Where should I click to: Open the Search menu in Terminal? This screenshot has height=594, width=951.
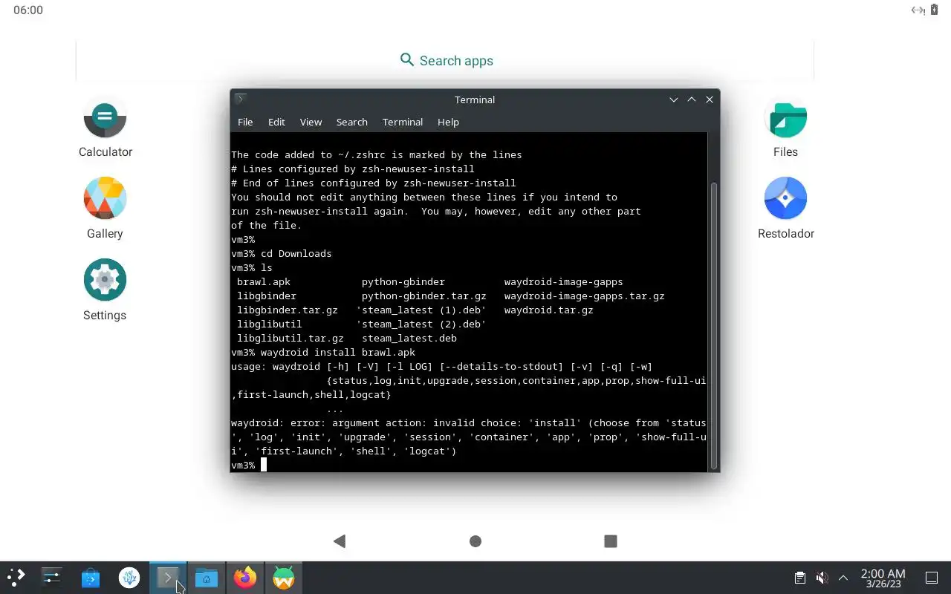(351, 122)
